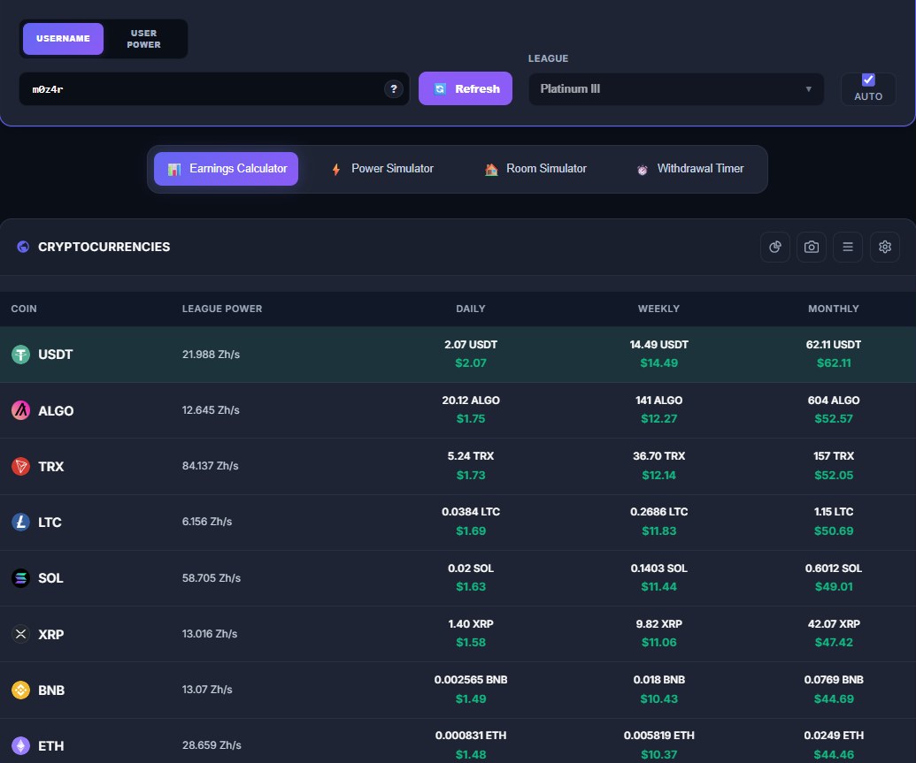The image size is (916, 763).
Task: Switch to USER POWER mode
Action: point(143,39)
